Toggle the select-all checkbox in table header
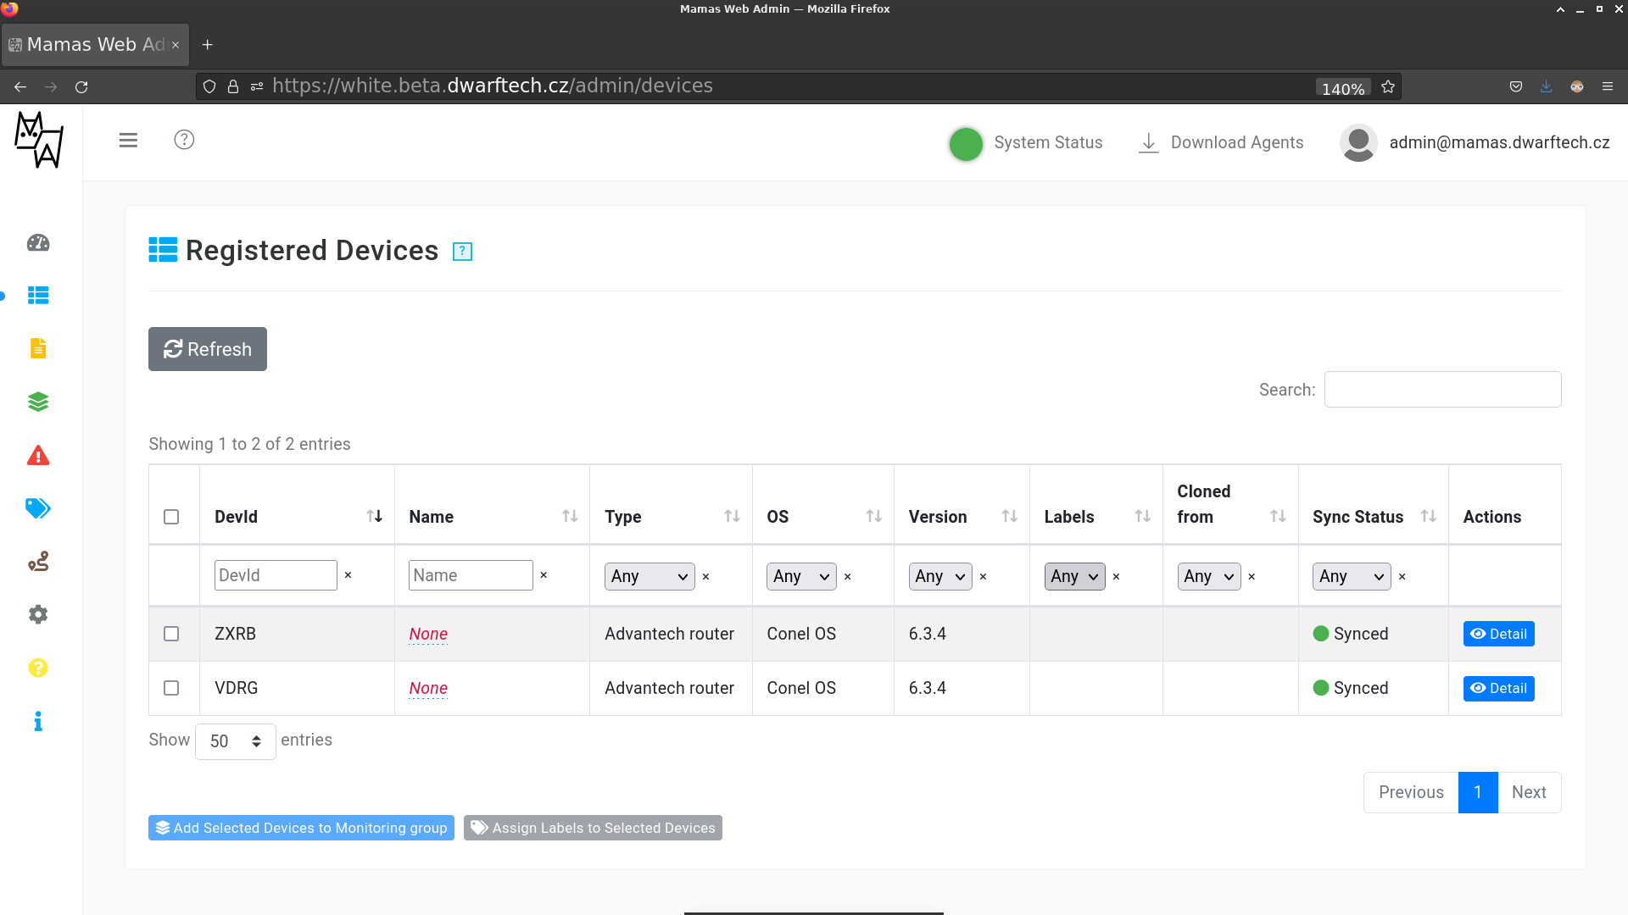The width and height of the screenshot is (1628, 915). 171,517
